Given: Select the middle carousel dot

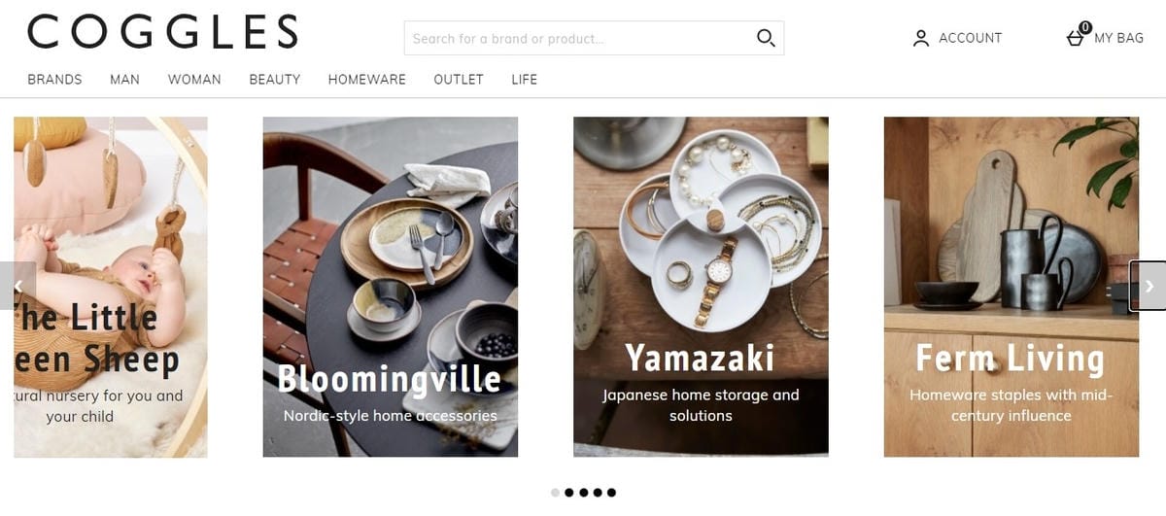Looking at the screenshot, I should (x=583, y=493).
